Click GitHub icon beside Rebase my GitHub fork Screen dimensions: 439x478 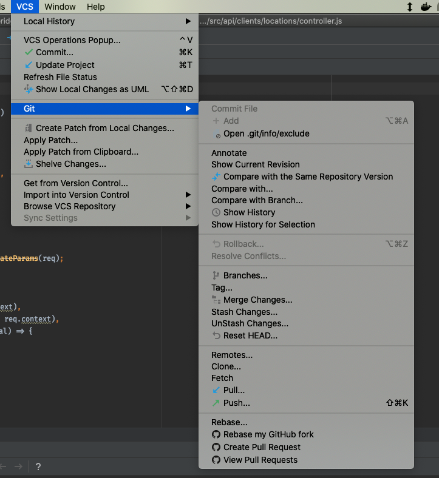[216, 434]
